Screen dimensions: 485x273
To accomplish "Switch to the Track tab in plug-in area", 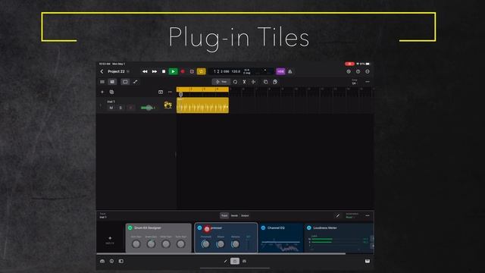I will click(224, 215).
